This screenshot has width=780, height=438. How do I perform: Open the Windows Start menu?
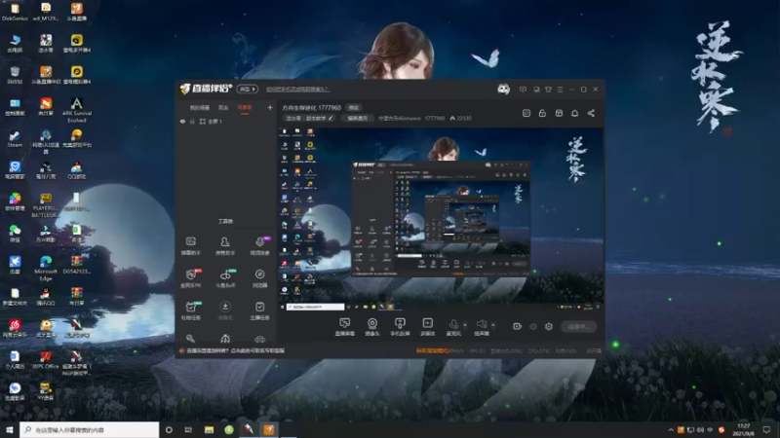(x=10, y=430)
